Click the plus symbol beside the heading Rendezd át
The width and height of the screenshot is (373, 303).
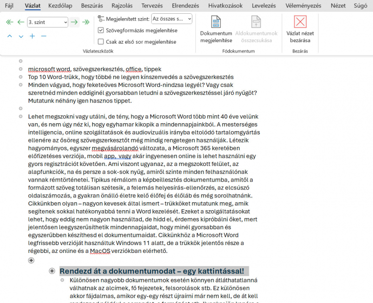pos(52,271)
